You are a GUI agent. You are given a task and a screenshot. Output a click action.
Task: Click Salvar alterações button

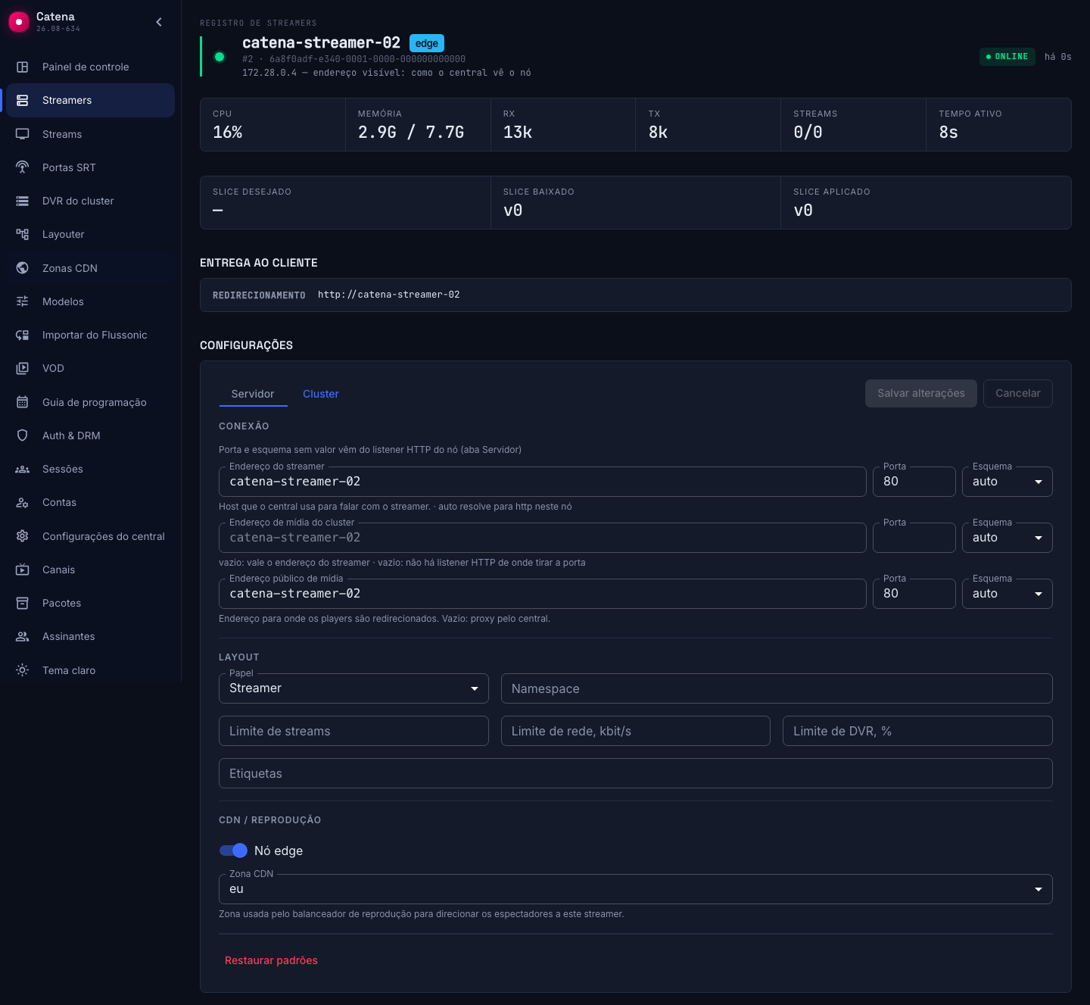coord(921,393)
